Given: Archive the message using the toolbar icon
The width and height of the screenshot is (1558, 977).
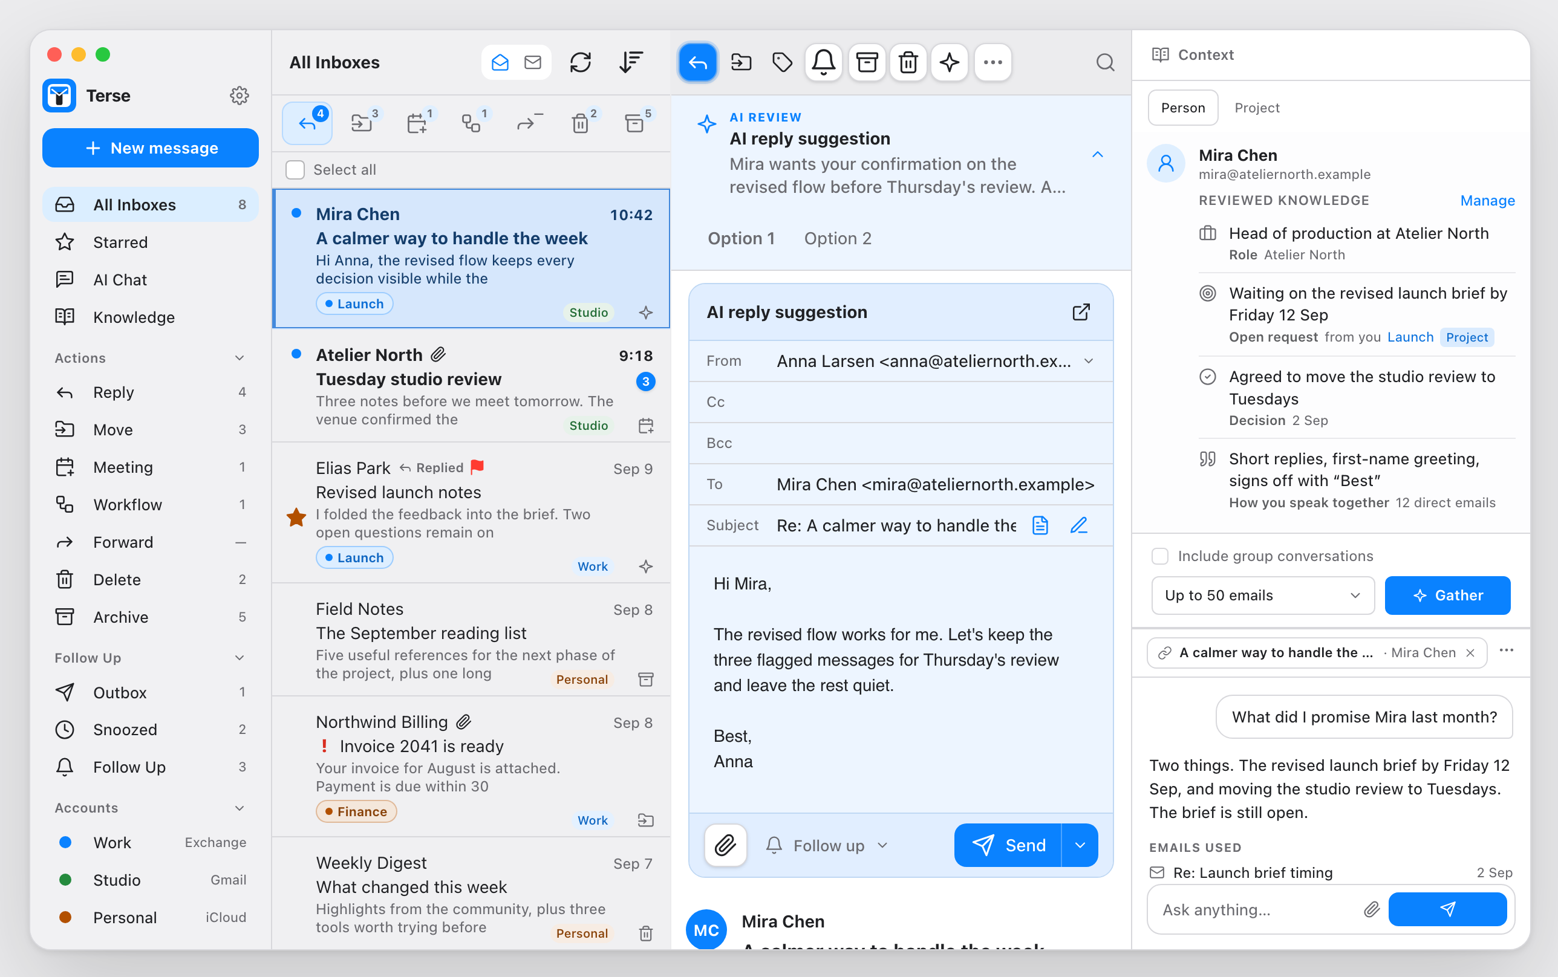Looking at the screenshot, I should [x=867, y=63].
